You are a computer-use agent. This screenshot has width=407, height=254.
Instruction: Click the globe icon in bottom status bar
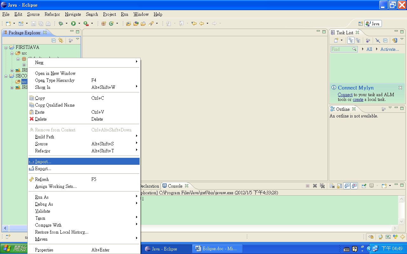(380, 237)
